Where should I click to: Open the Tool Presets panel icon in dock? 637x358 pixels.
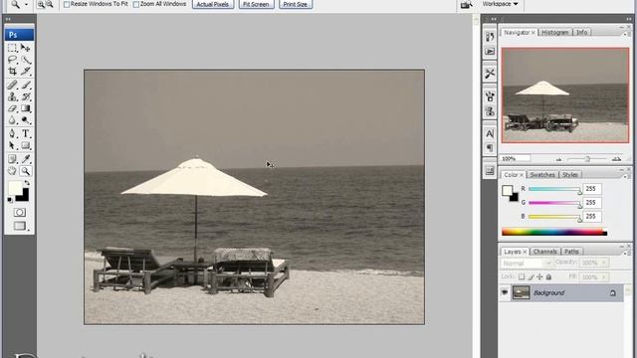[x=490, y=74]
